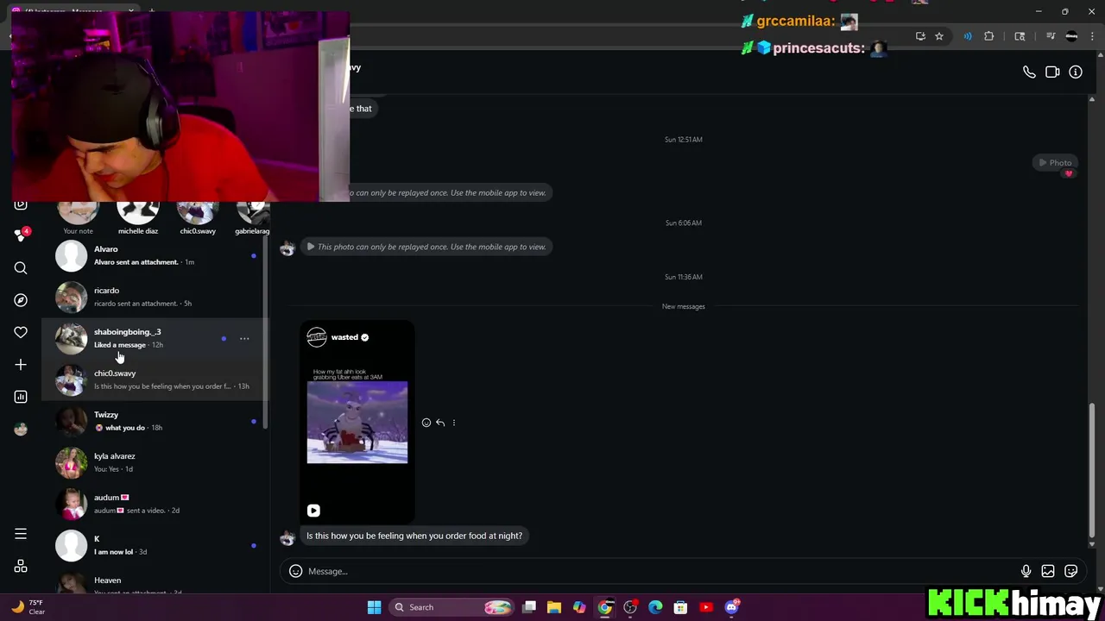
Task: Click the 6:06 AM replay-once photo message
Action: click(428, 247)
